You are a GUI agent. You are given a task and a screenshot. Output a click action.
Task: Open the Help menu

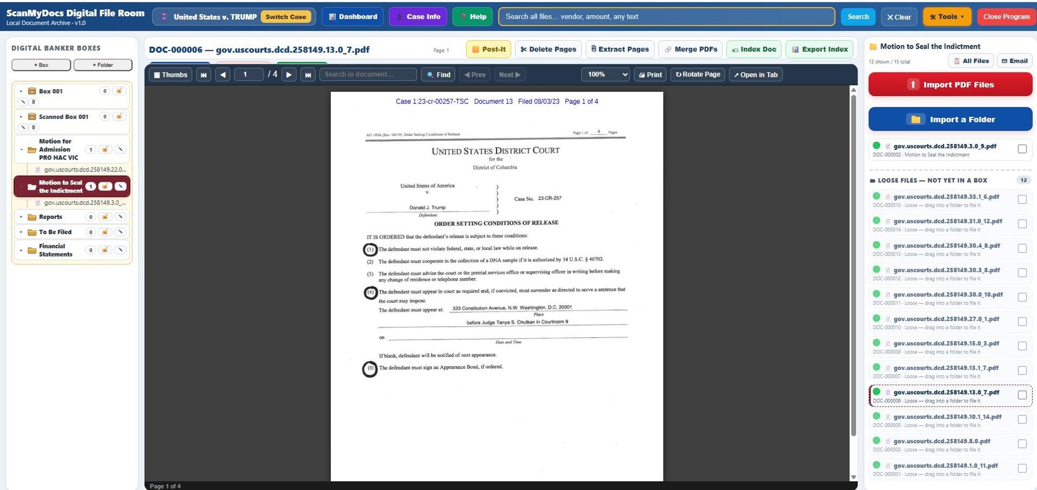tap(473, 17)
